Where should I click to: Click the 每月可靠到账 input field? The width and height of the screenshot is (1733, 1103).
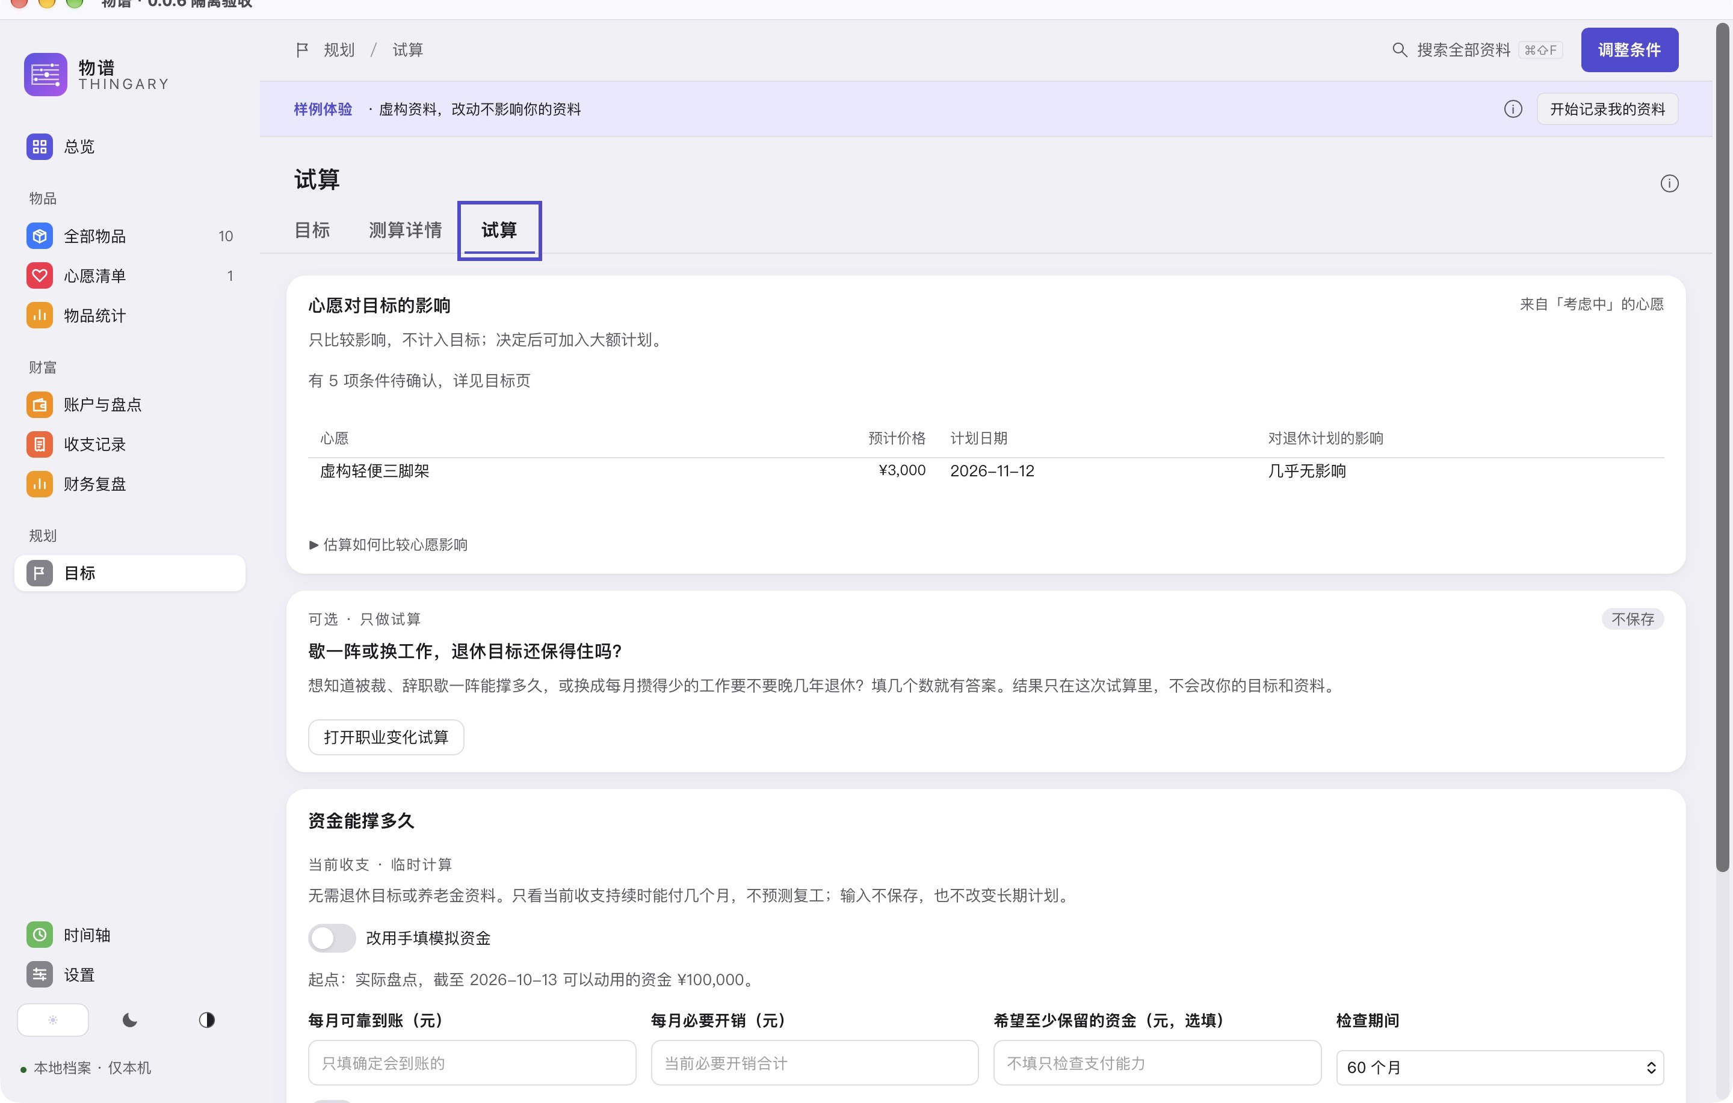(x=472, y=1063)
